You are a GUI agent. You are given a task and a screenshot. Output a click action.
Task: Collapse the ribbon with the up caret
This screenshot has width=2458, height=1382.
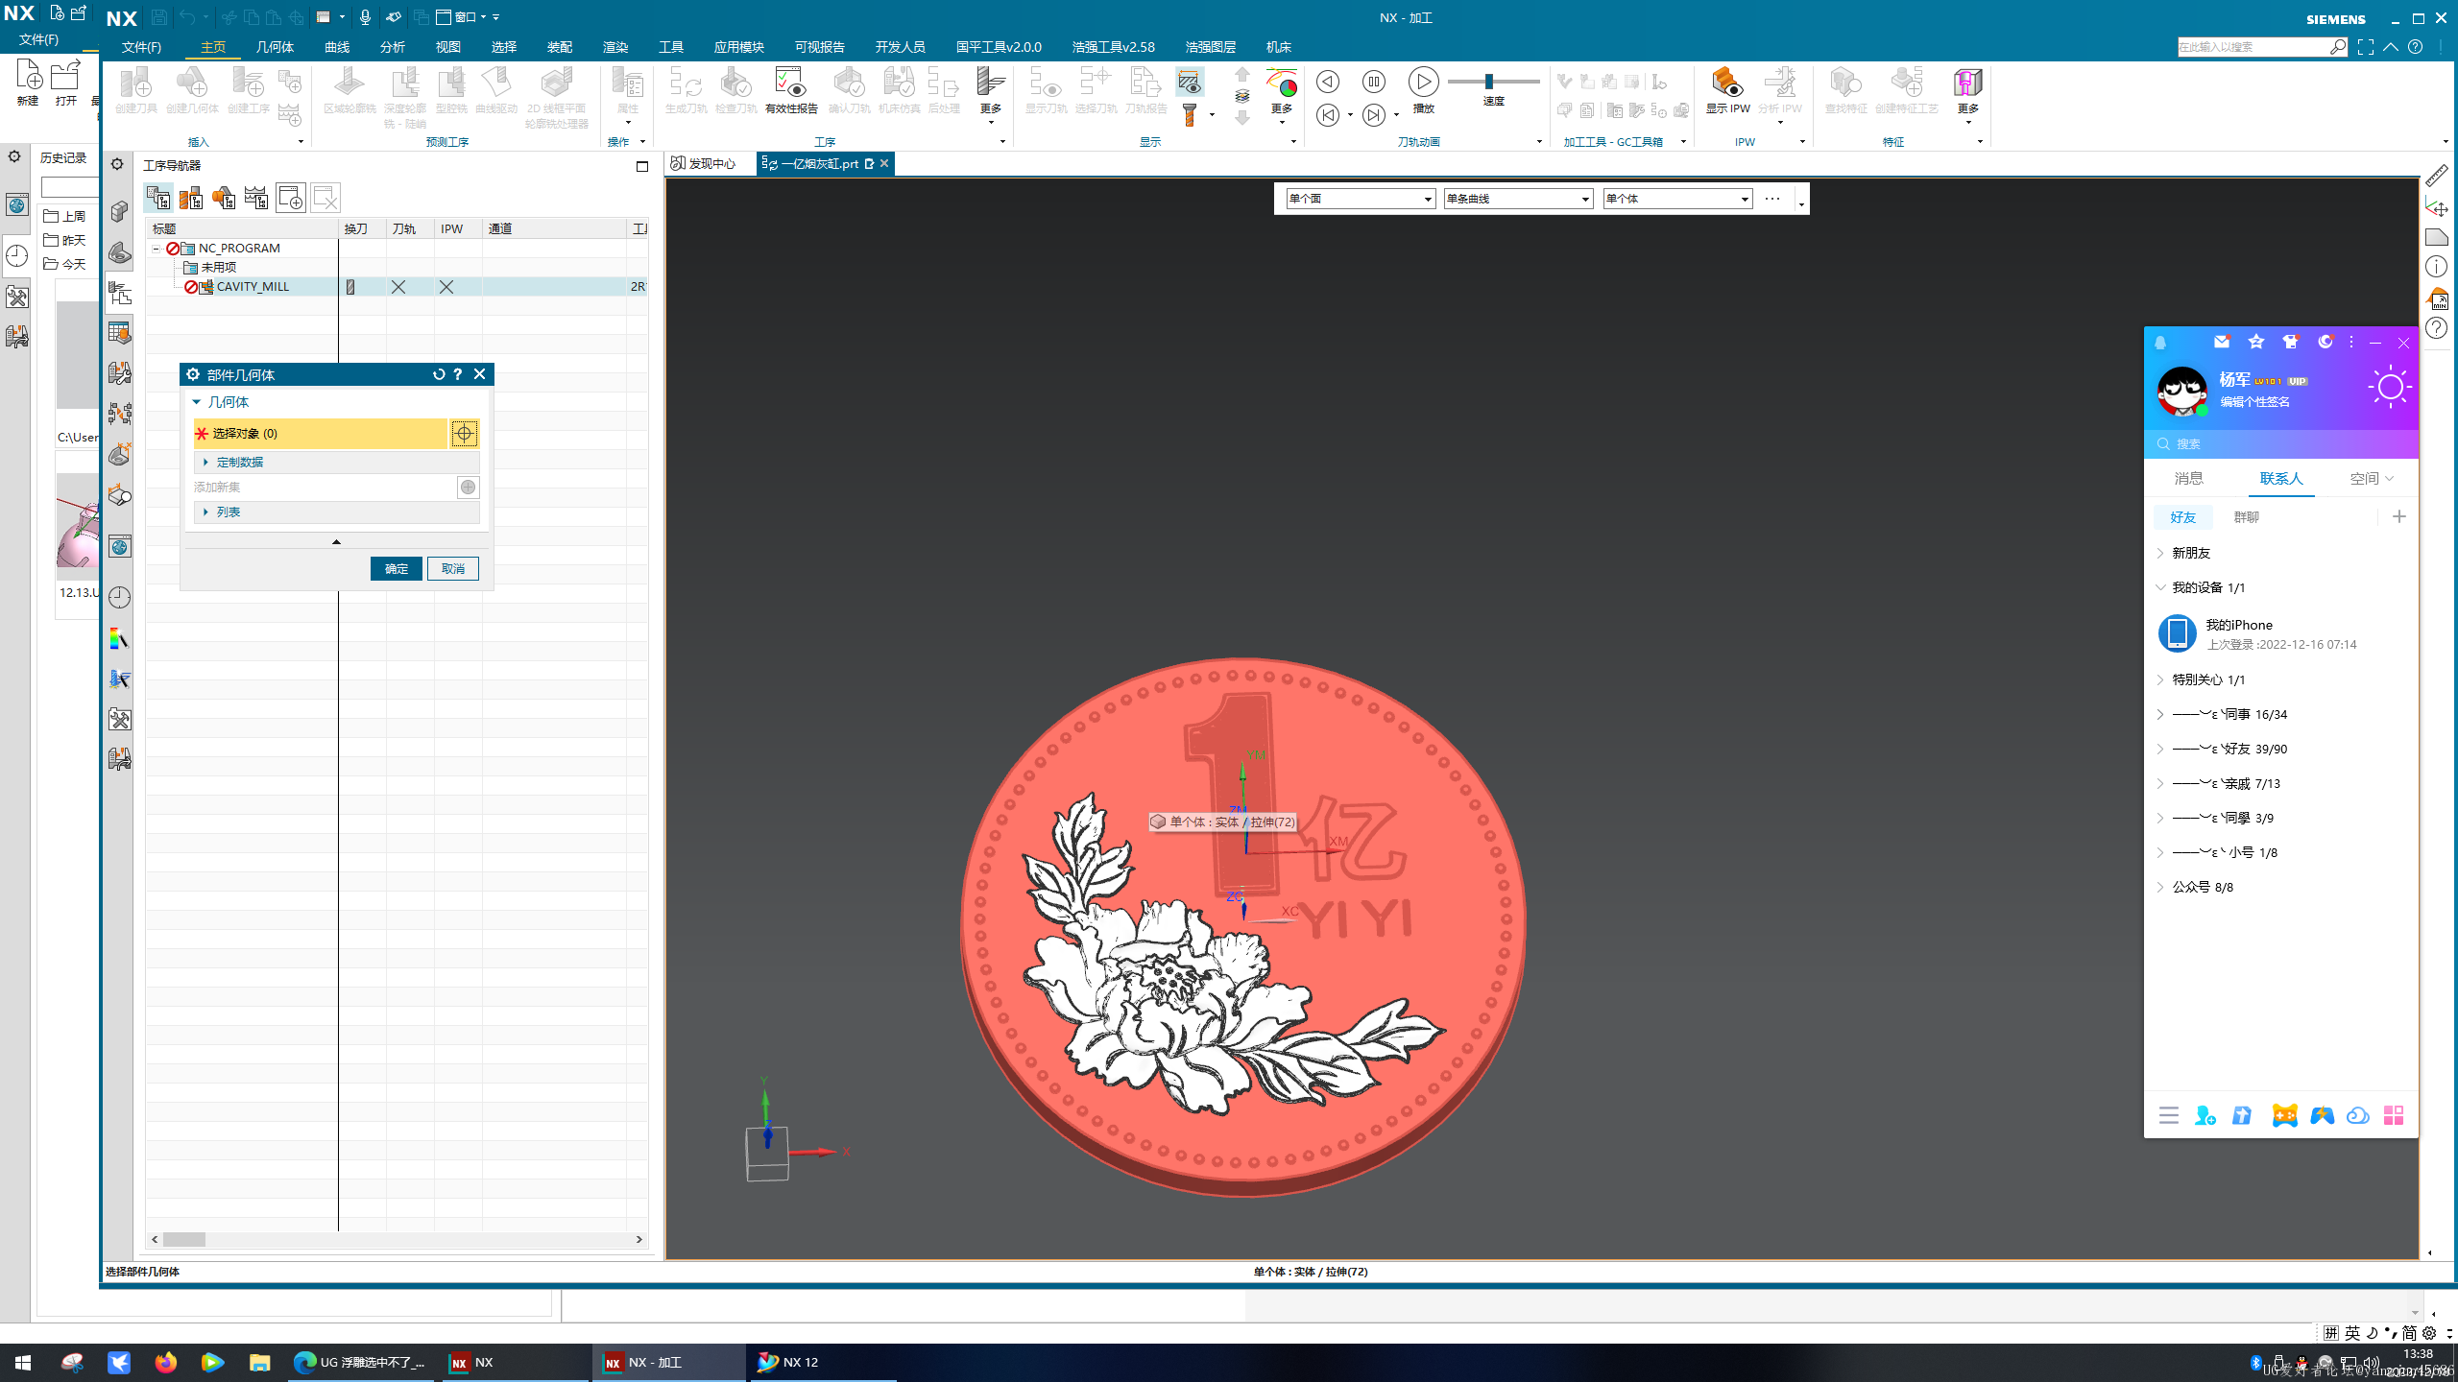click(x=2391, y=47)
